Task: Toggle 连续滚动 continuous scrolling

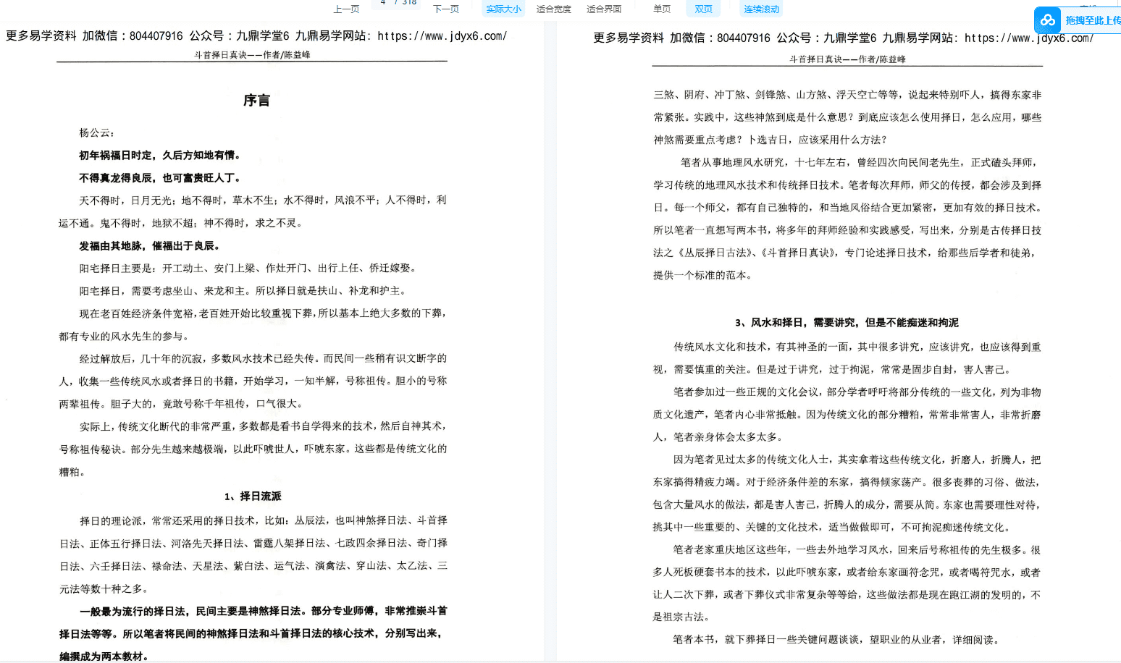Action: click(762, 9)
